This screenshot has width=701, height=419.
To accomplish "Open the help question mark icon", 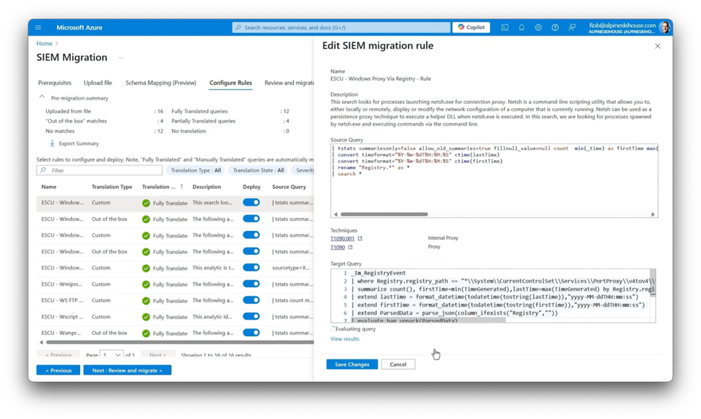I will (x=555, y=27).
